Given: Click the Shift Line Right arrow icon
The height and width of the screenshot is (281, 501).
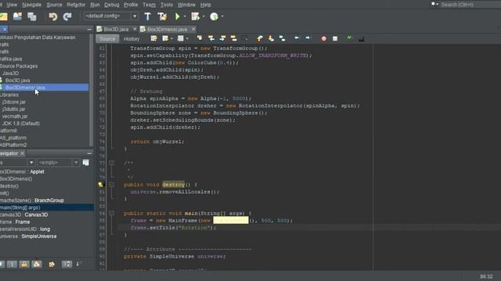Looking at the screenshot, I should tap(308, 38).
